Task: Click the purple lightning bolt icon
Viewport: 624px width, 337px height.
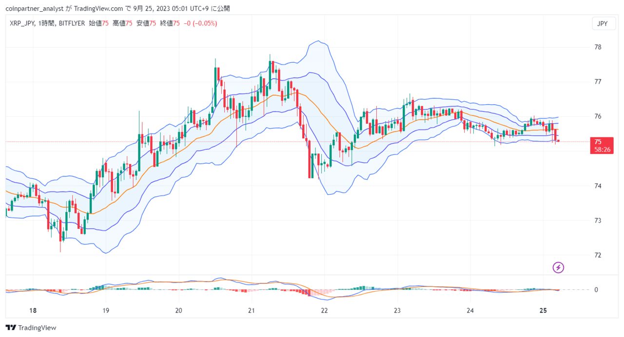Action: click(x=558, y=267)
